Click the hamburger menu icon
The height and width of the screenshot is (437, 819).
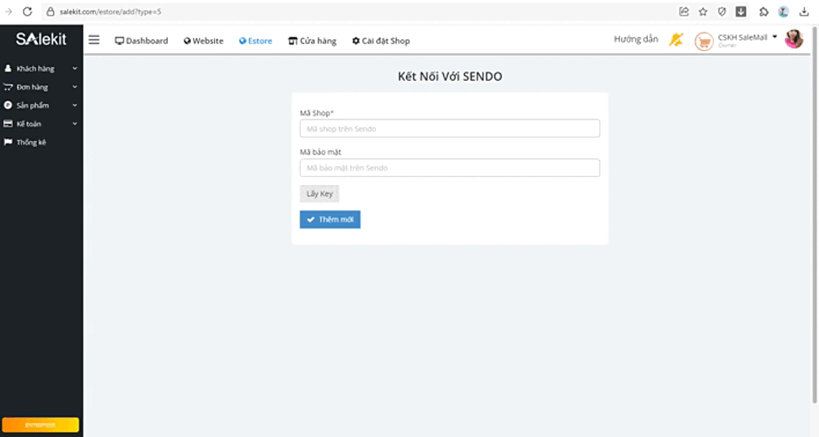tap(94, 40)
